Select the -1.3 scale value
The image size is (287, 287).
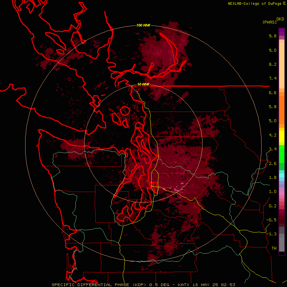point(271,234)
